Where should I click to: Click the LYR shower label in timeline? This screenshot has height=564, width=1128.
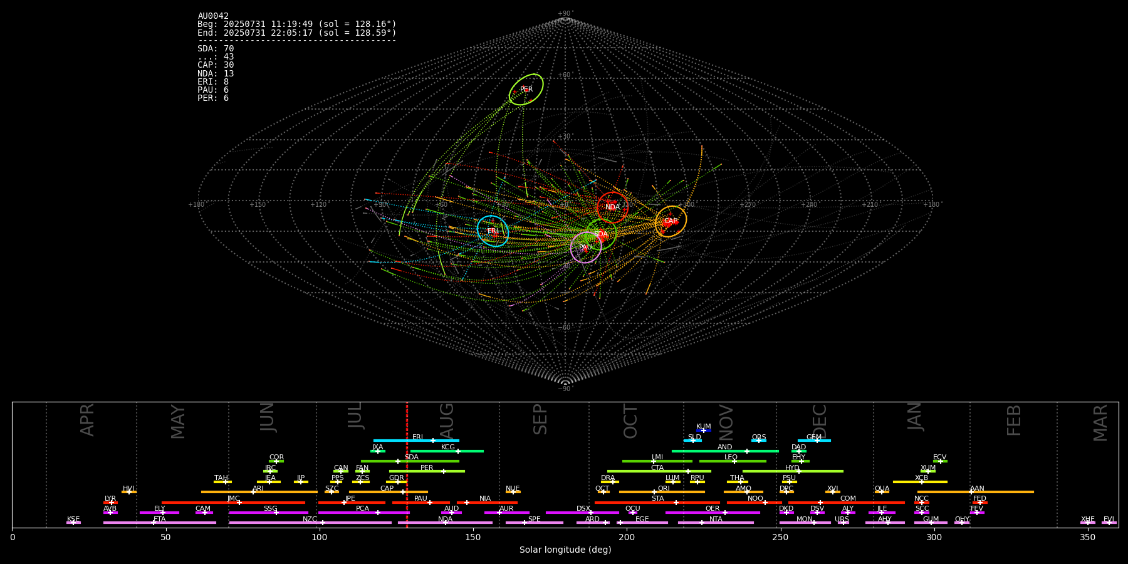coord(110,499)
